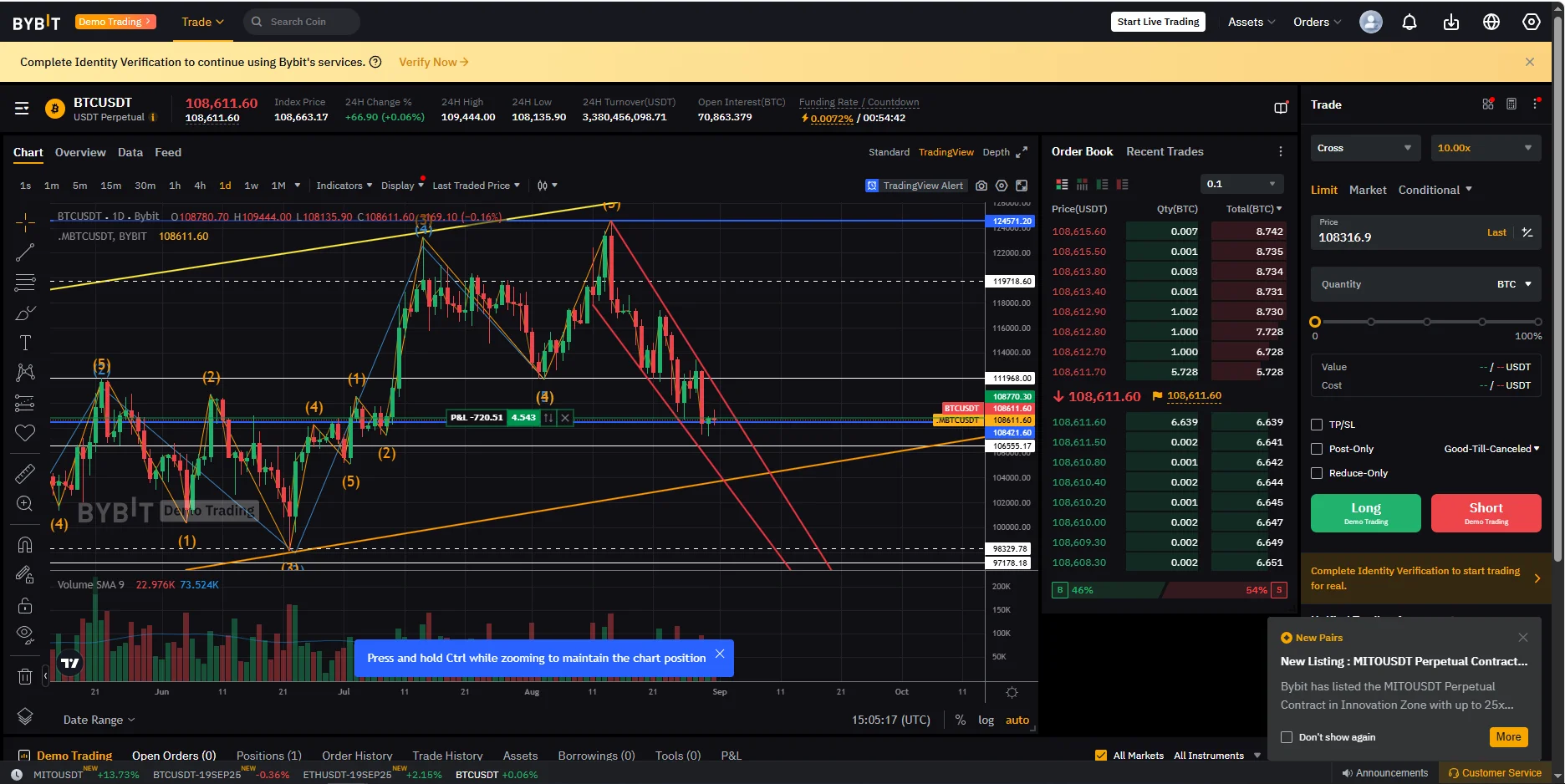Open the Conditional order type dropdown

pos(1435,190)
